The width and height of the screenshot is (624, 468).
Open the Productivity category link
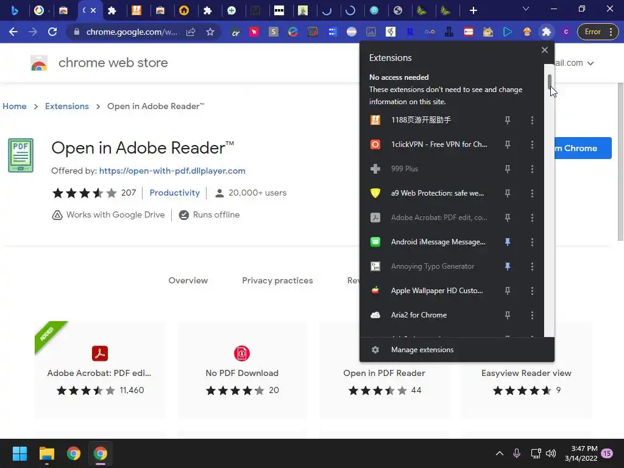[x=175, y=193]
